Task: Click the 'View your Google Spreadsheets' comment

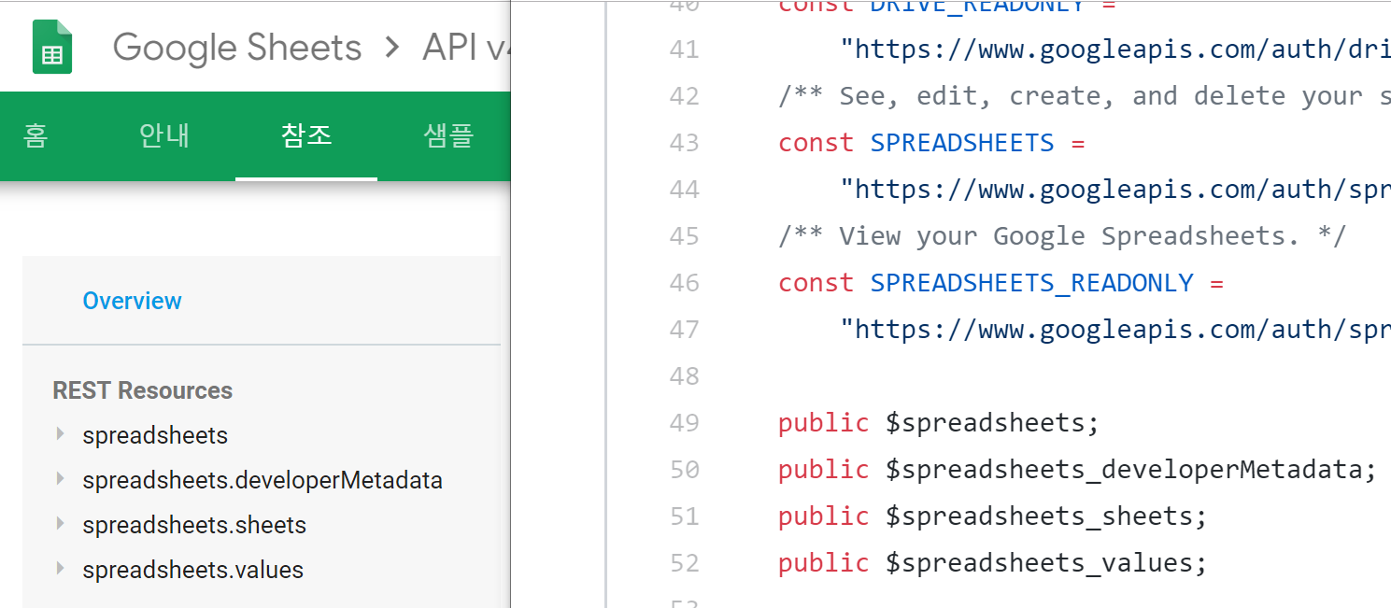Action: pos(1061,236)
